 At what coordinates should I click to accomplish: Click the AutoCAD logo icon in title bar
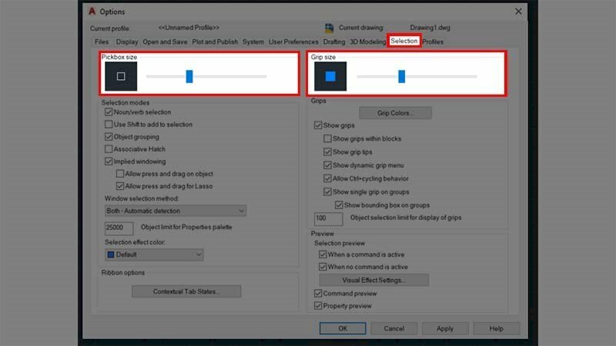[x=92, y=12]
